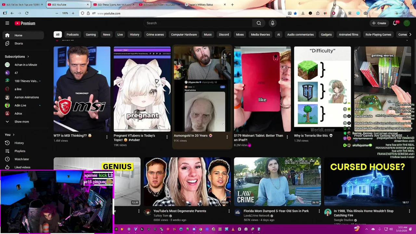Activate voice search microphone

(272, 23)
